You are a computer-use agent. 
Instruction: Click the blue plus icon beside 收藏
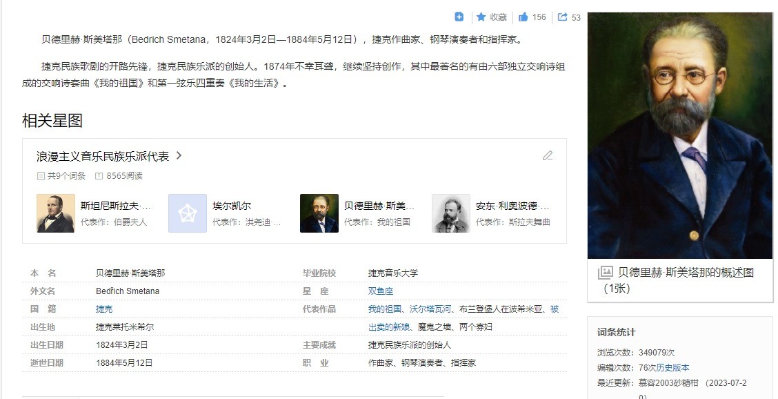pyautogui.click(x=459, y=17)
